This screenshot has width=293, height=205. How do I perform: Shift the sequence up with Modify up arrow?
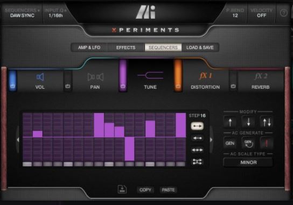[230, 122]
